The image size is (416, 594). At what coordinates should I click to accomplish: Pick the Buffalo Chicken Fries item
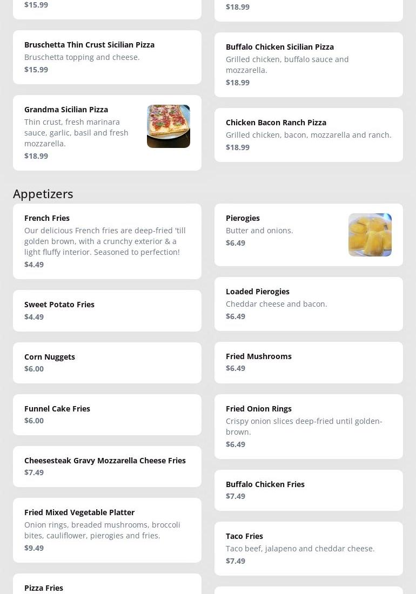pyautogui.click(x=309, y=490)
